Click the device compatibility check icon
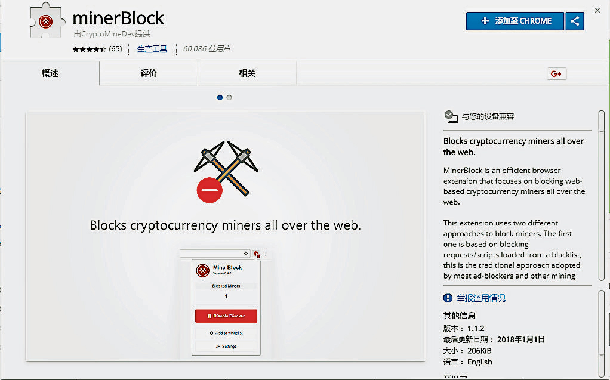 tap(451, 116)
